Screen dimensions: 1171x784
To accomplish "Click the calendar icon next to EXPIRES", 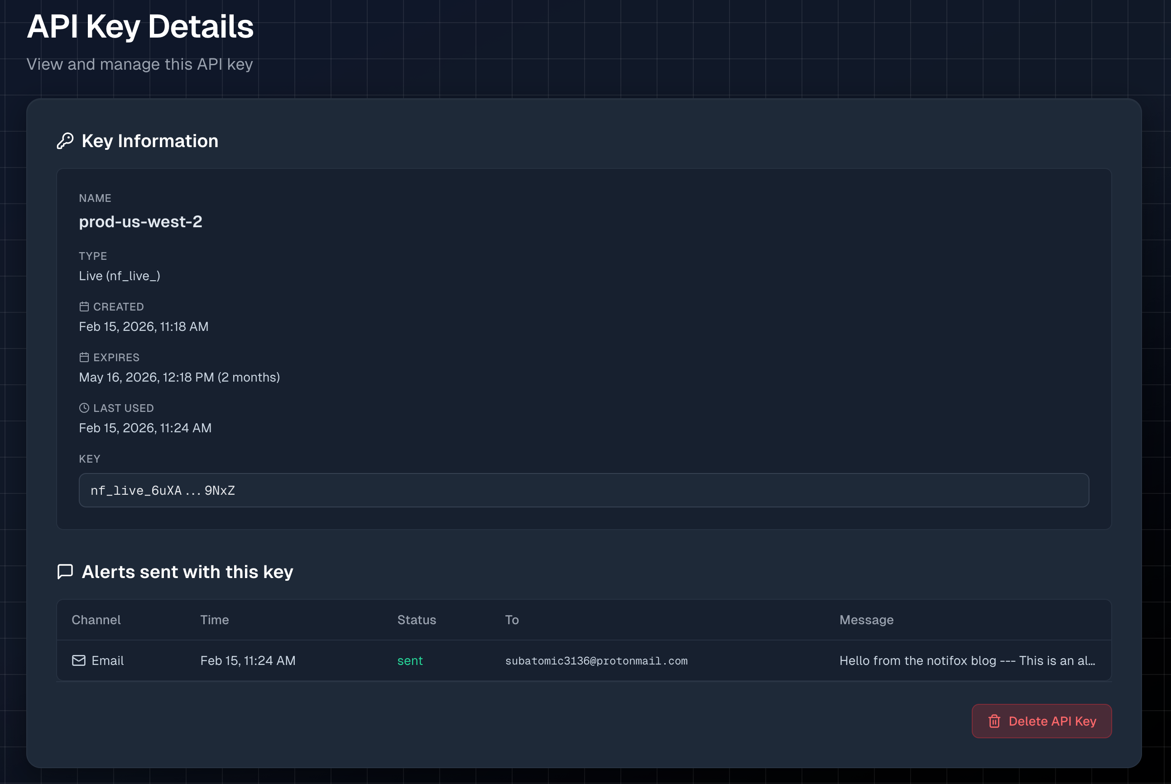I will point(84,357).
